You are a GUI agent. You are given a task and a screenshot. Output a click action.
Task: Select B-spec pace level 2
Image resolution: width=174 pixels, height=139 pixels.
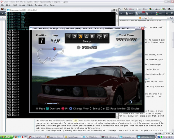pyautogui.click(x=75, y=37)
